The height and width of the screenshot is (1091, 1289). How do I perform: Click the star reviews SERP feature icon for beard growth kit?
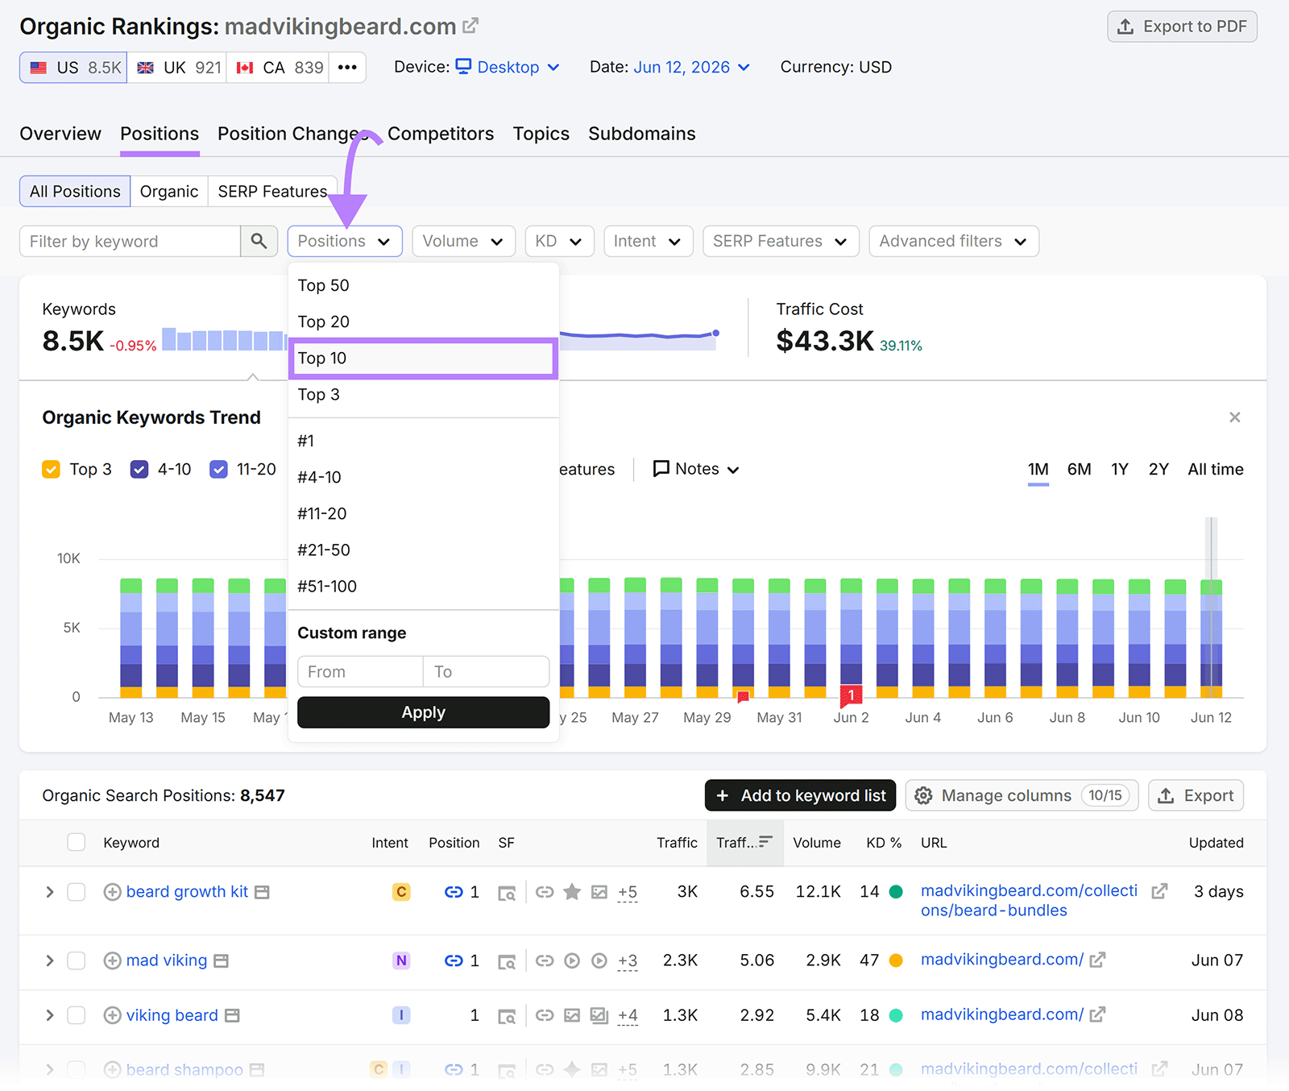point(572,891)
